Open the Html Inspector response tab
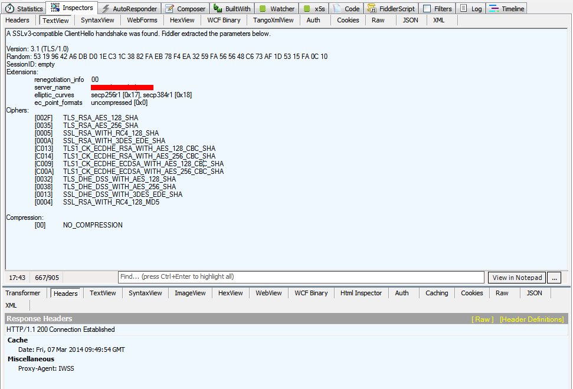 click(361, 293)
